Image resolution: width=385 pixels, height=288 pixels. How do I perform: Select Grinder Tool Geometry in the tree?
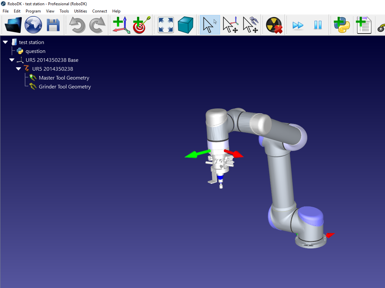click(65, 87)
